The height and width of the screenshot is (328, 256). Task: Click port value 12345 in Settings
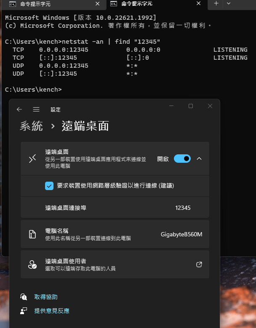click(x=183, y=208)
